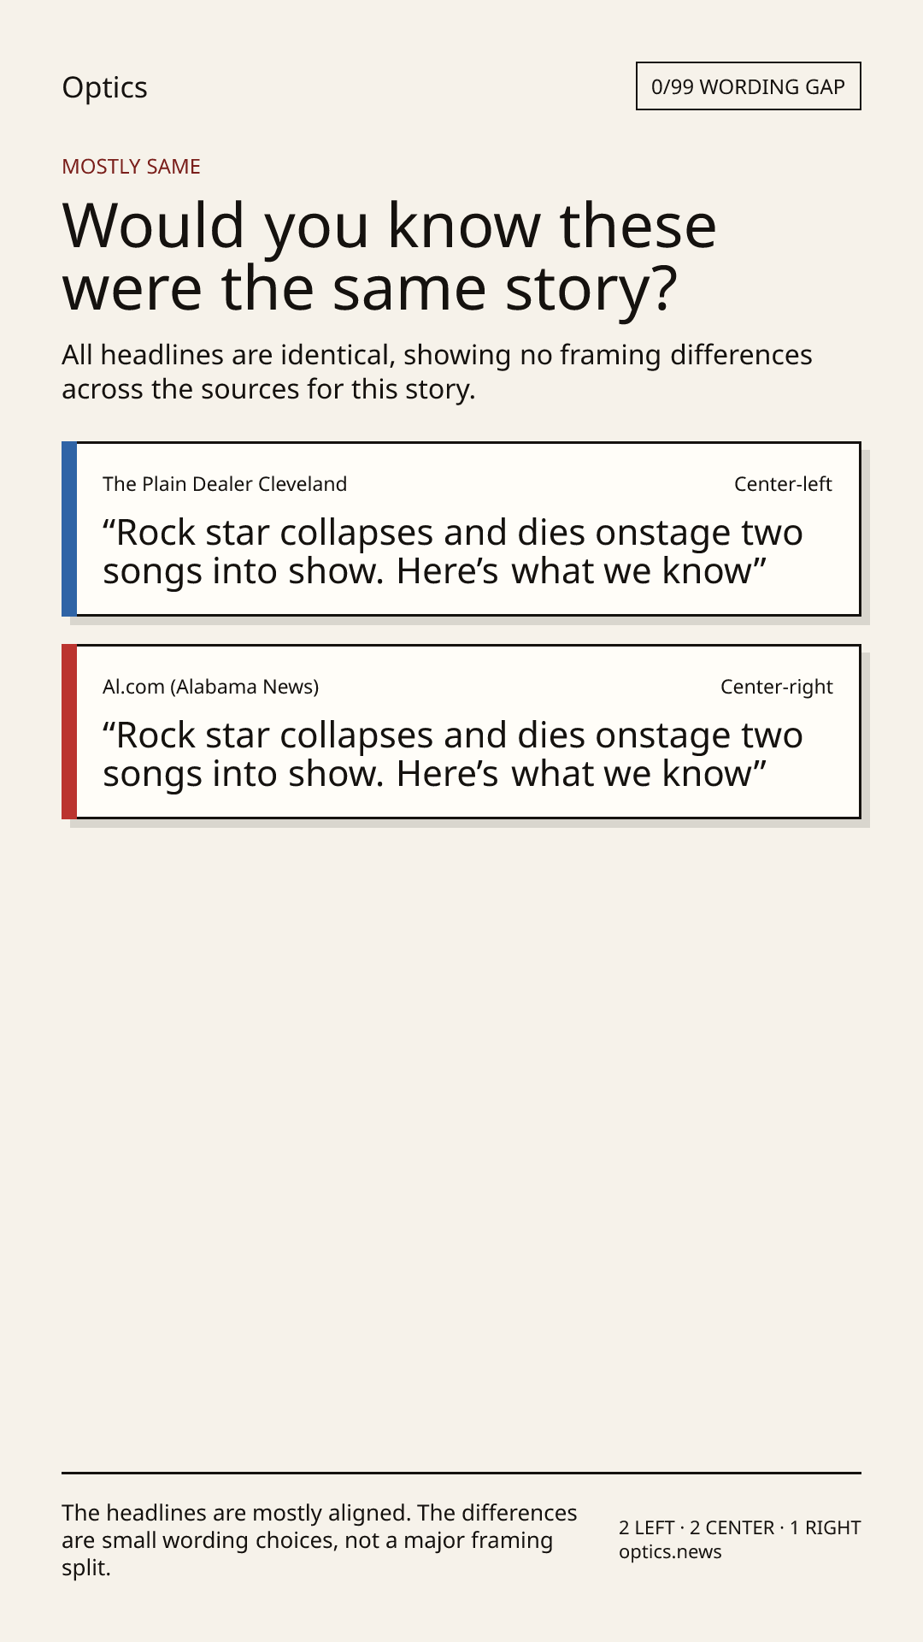Click the Optics logo text
This screenshot has height=1642, width=923.
point(104,88)
